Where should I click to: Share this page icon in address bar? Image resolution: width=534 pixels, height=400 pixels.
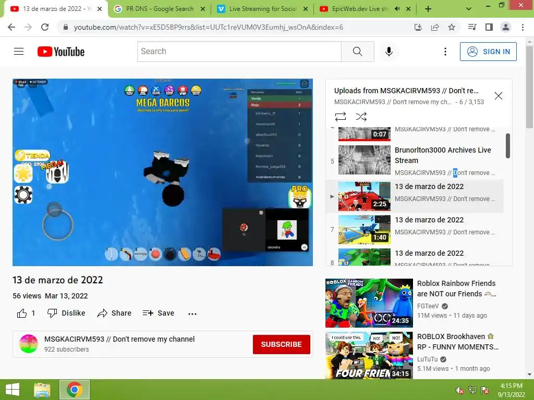[435, 27]
